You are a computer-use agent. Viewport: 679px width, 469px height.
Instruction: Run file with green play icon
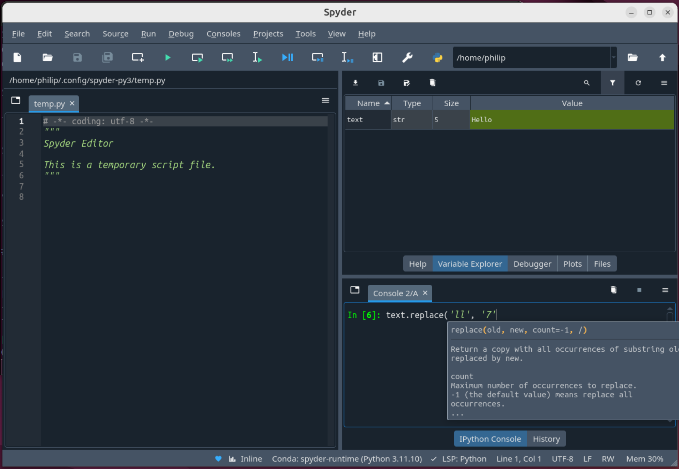click(168, 57)
